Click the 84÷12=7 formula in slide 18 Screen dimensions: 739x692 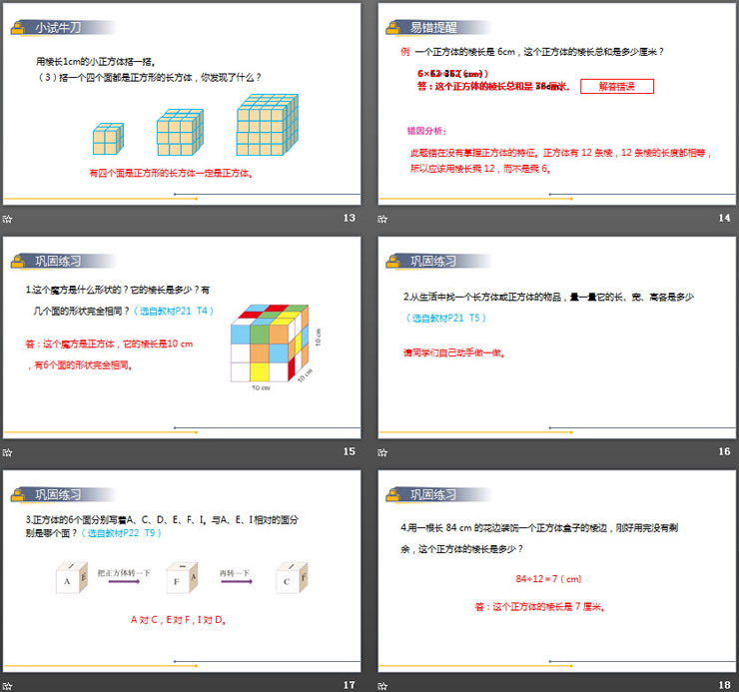[547, 579]
